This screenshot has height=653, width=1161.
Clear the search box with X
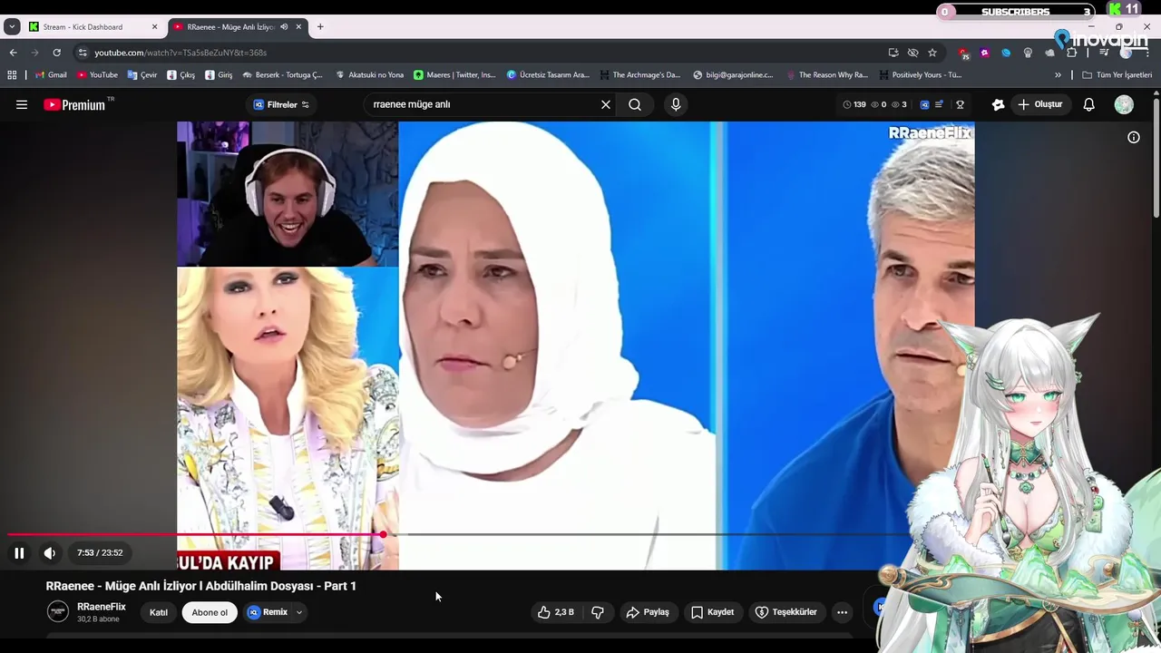click(606, 104)
